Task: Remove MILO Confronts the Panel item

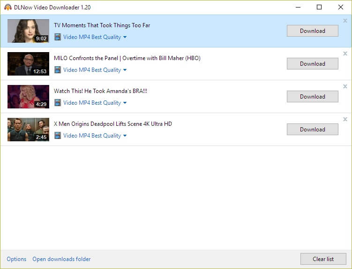Action: click(345, 54)
